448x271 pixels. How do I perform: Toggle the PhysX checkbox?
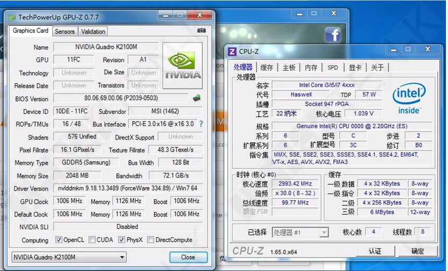[122, 240]
